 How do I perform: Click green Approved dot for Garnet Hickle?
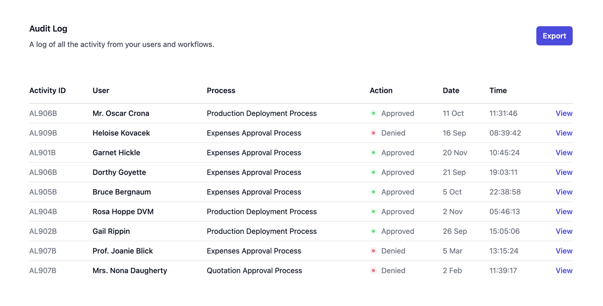[373, 153]
